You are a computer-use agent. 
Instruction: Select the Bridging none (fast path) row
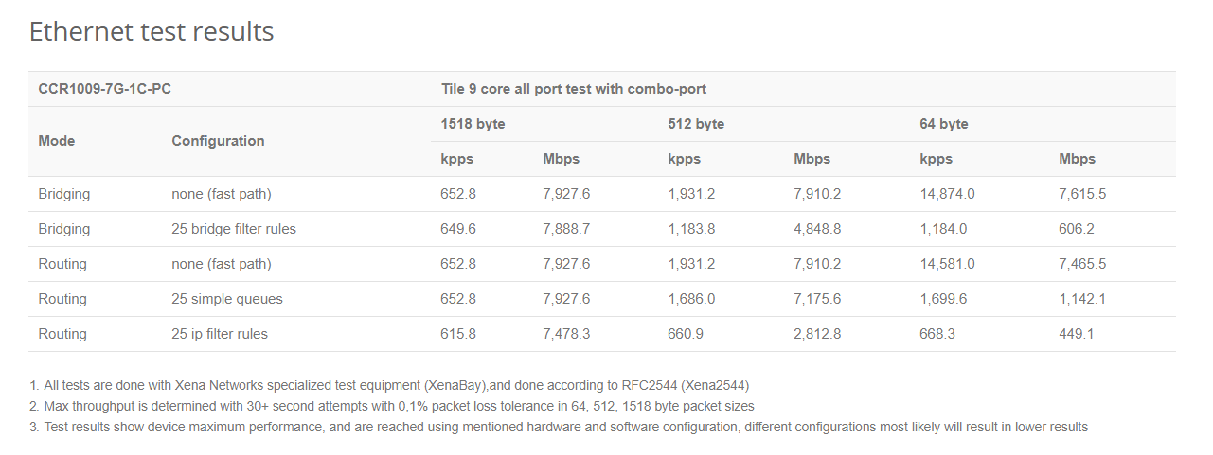point(602,194)
